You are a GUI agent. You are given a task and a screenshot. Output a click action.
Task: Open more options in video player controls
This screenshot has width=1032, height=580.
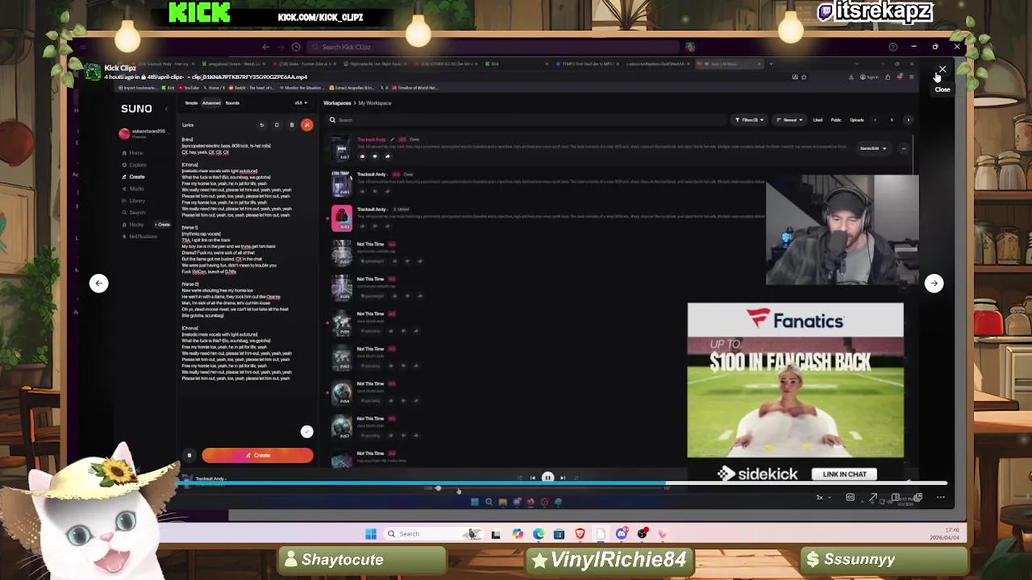(x=940, y=497)
